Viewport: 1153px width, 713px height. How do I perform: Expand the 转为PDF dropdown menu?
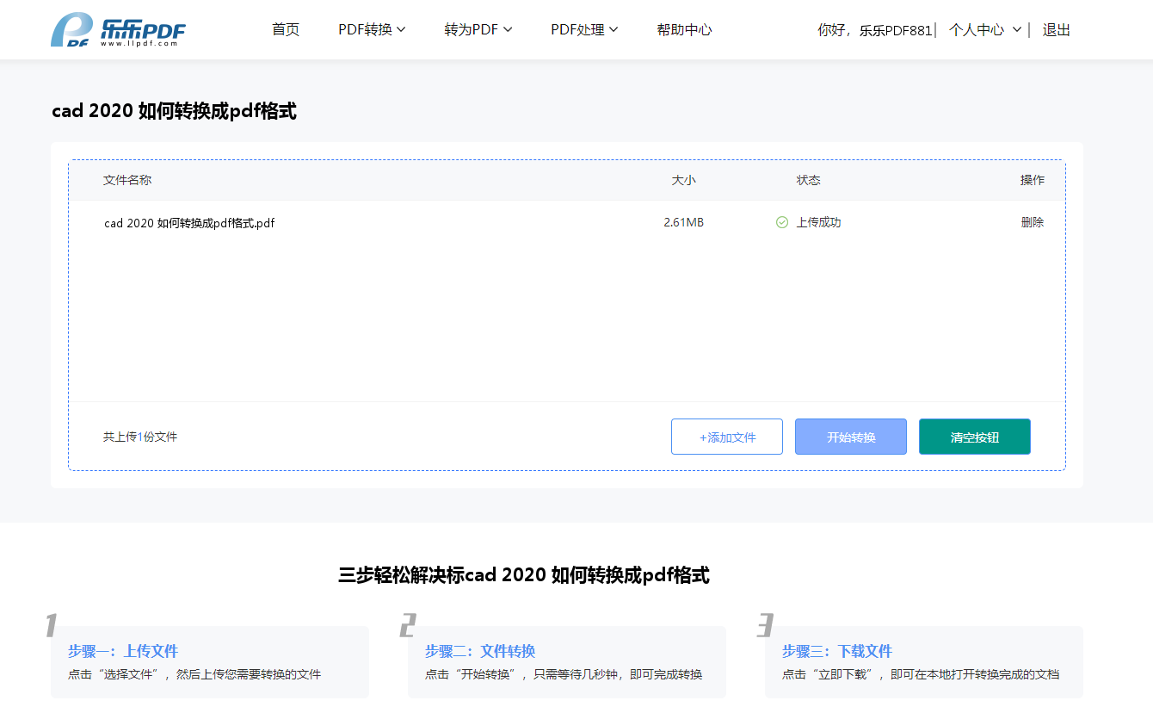(478, 29)
